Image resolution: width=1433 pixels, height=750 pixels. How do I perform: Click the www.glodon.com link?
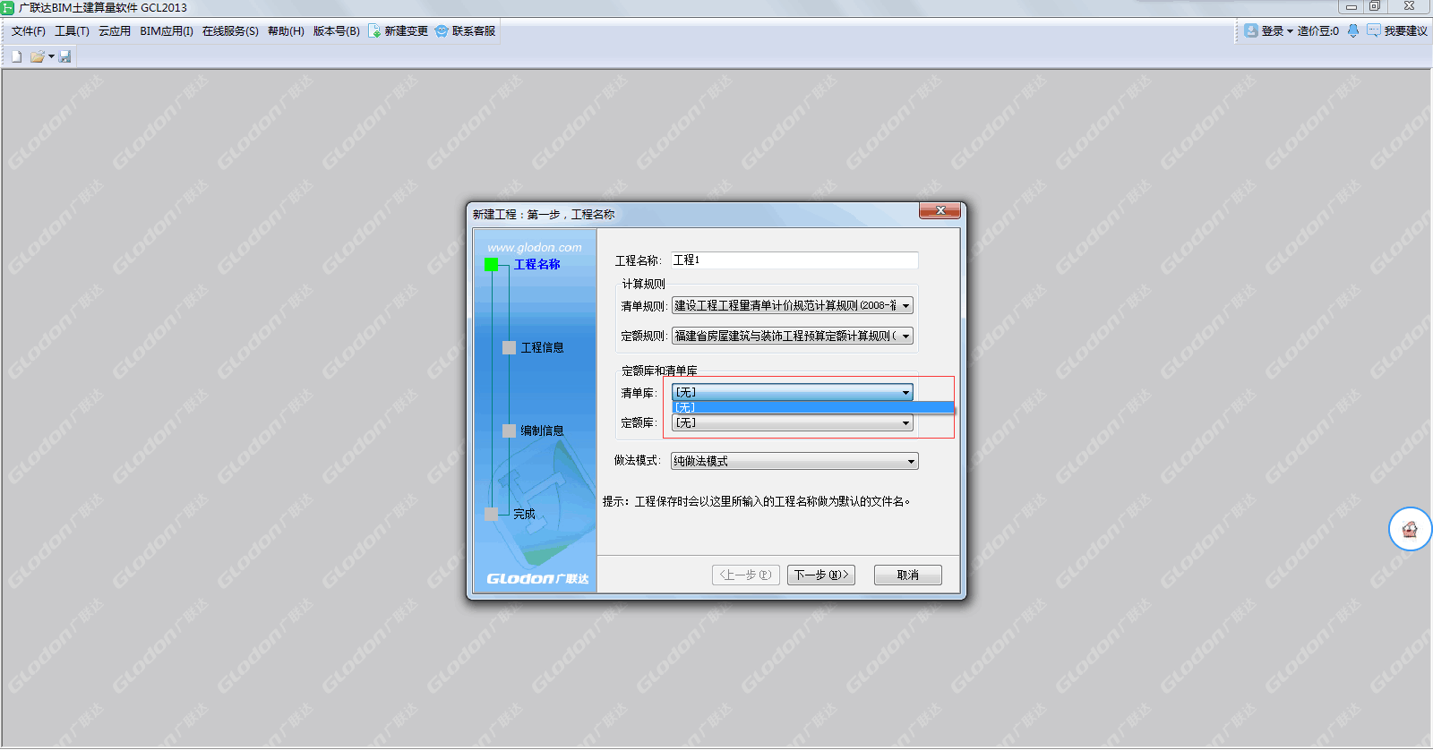pos(535,247)
